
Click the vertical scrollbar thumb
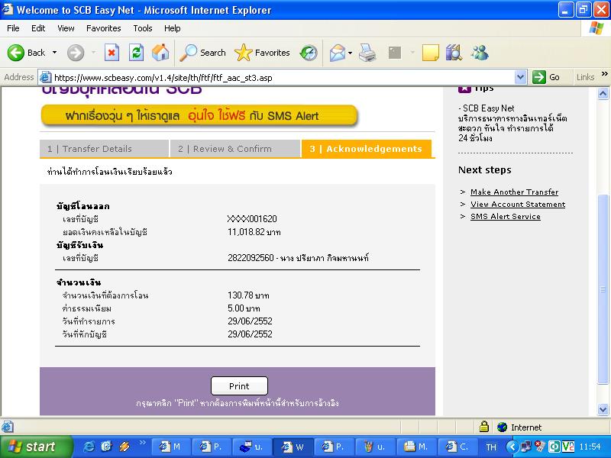click(x=603, y=289)
